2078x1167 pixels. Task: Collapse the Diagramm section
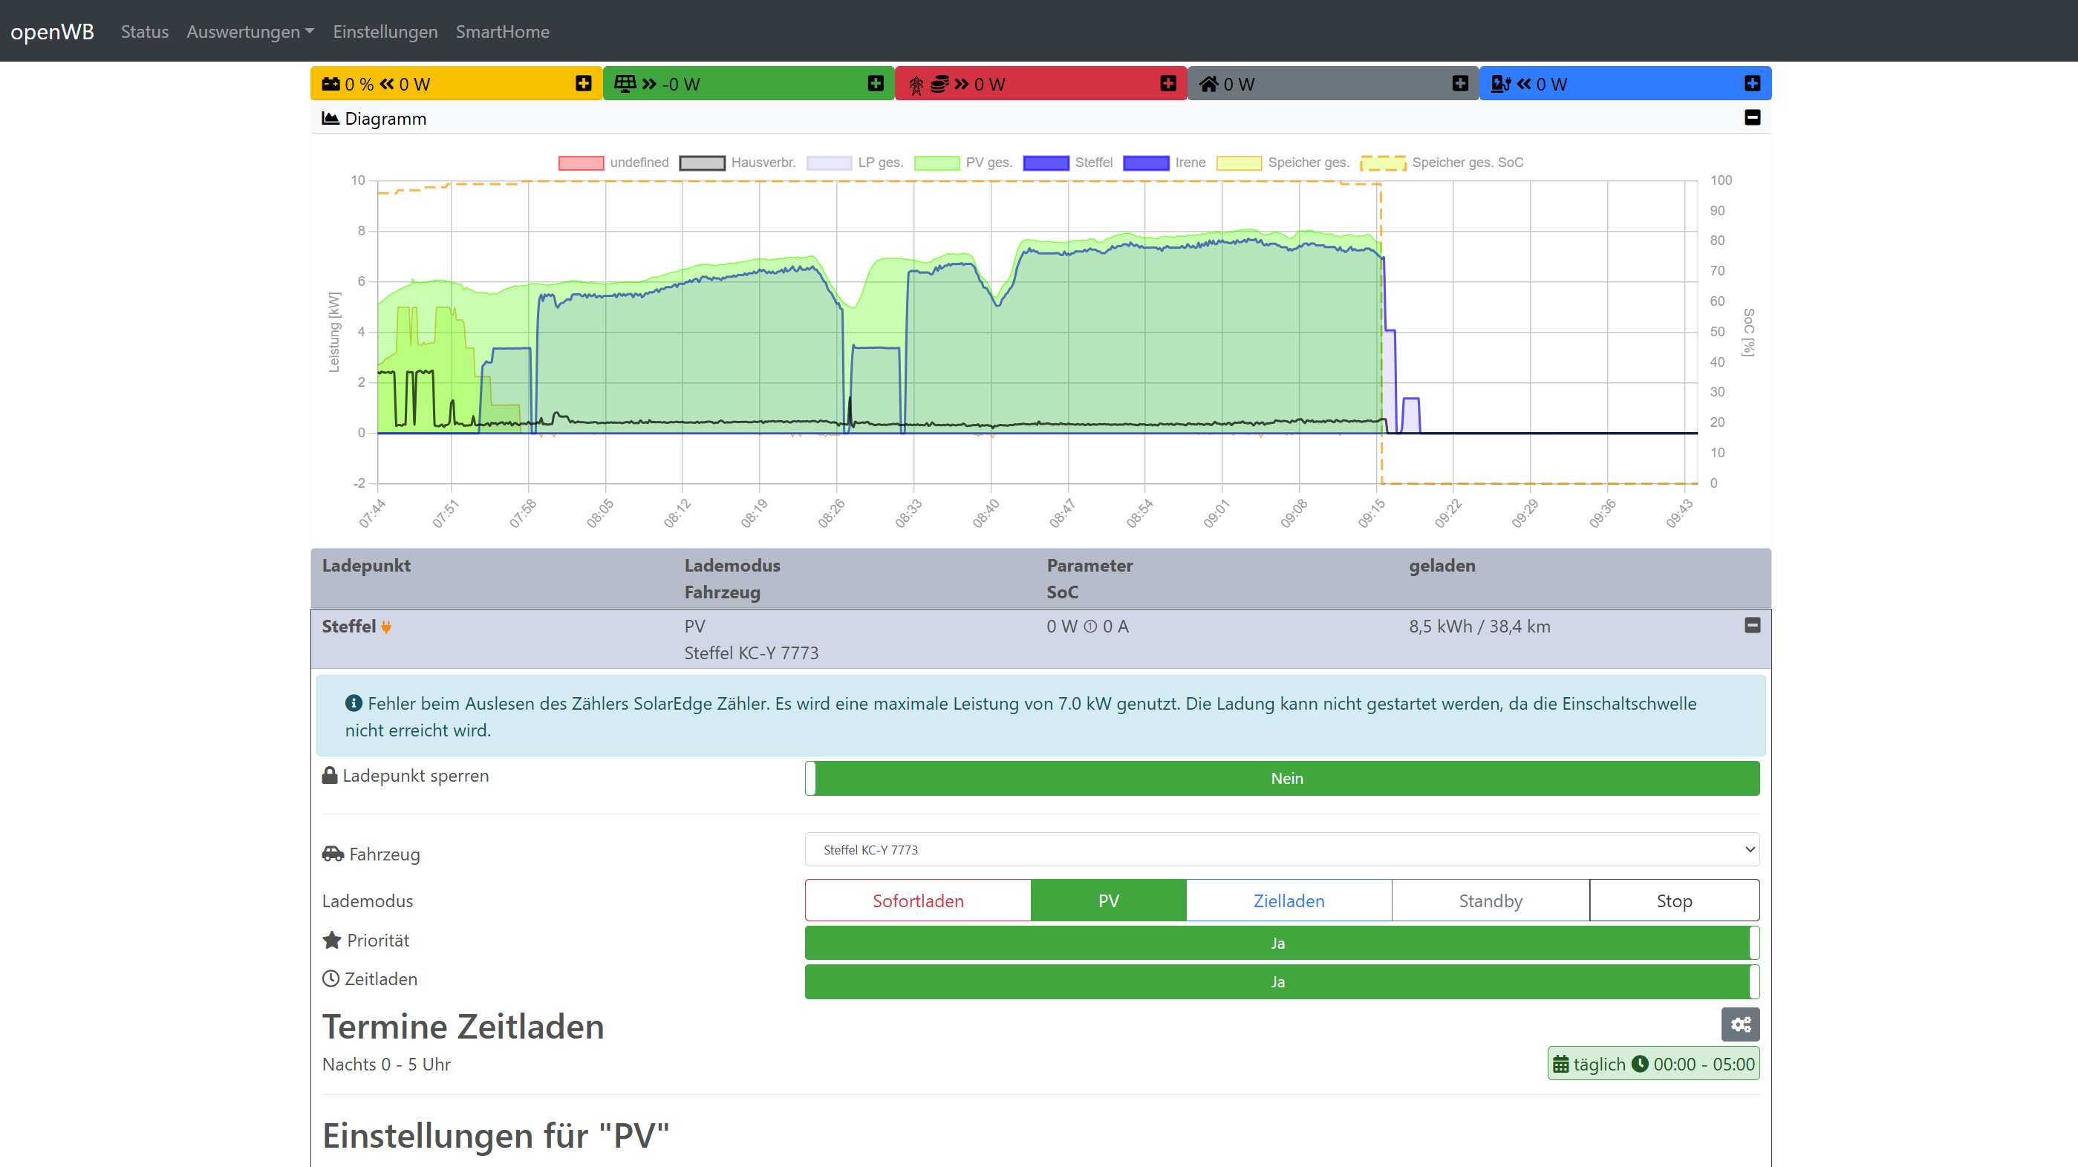point(1751,118)
